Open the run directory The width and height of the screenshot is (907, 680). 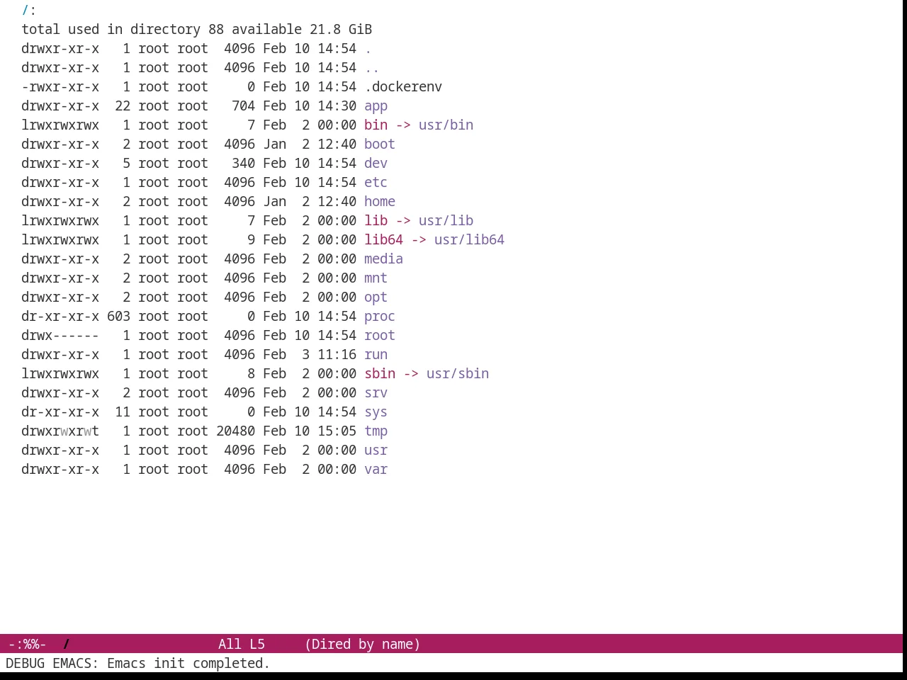(376, 354)
